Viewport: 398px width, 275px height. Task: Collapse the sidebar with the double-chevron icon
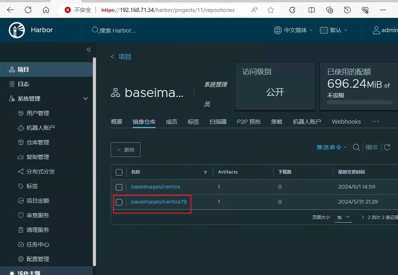(89, 50)
